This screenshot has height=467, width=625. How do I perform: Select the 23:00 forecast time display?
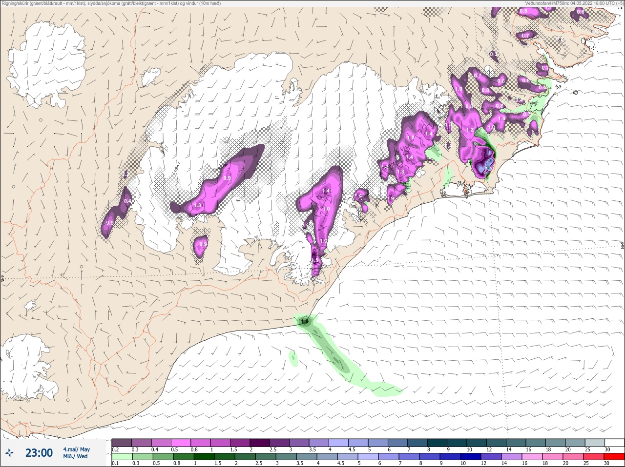pos(39,453)
